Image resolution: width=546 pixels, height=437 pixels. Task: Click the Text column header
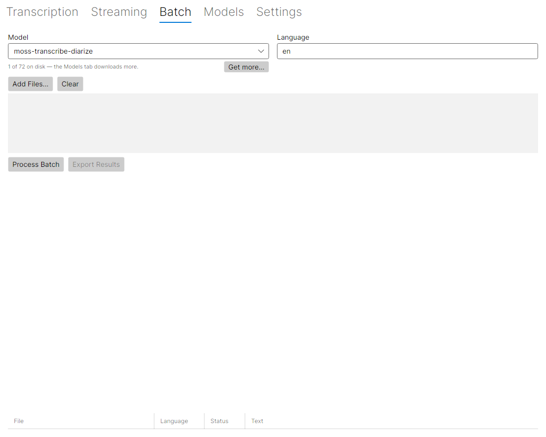(392, 421)
